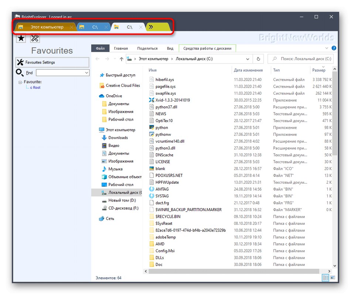The image size is (351, 295).
Task: Collapse the Favourites tree node
Action: [20, 82]
